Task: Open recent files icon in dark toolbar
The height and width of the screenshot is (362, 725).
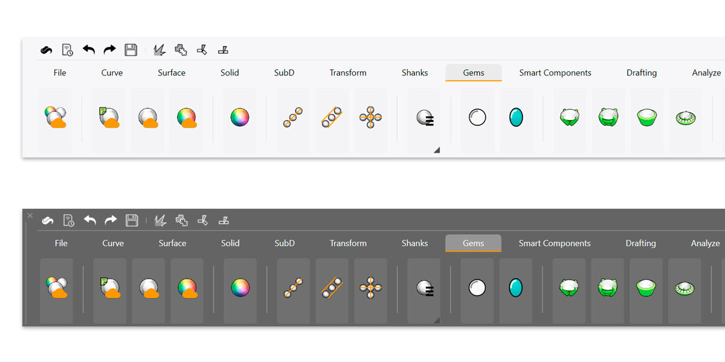Action: (69, 221)
